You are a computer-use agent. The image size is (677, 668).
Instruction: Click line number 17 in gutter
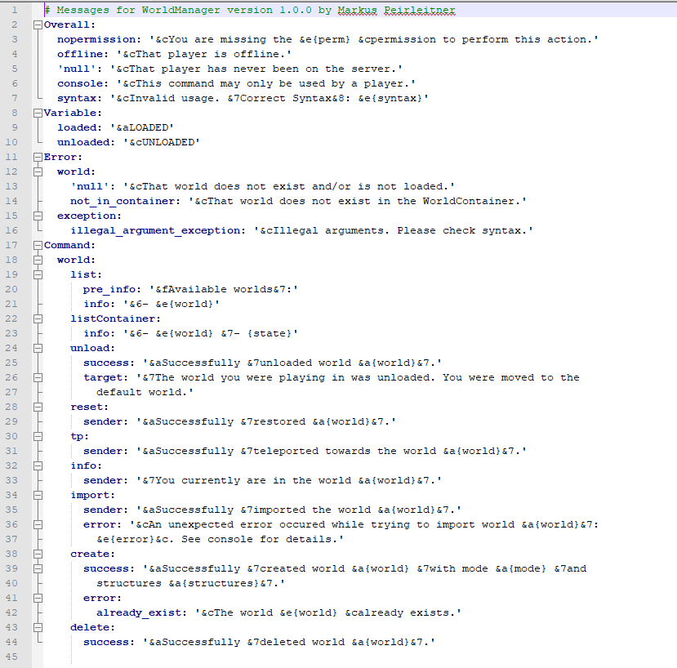(x=11, y=245)
